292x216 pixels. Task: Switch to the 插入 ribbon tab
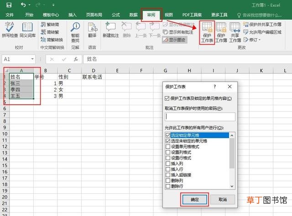coord(73,15)
